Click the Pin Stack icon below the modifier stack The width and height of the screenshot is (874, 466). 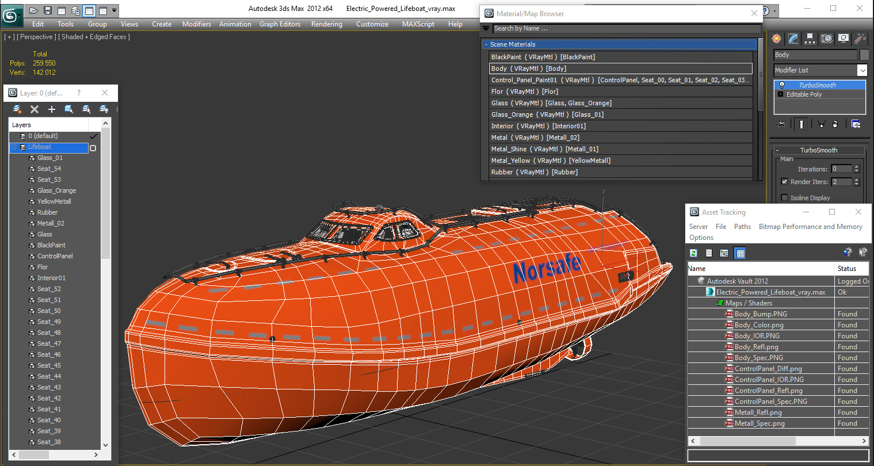point(781,124)
